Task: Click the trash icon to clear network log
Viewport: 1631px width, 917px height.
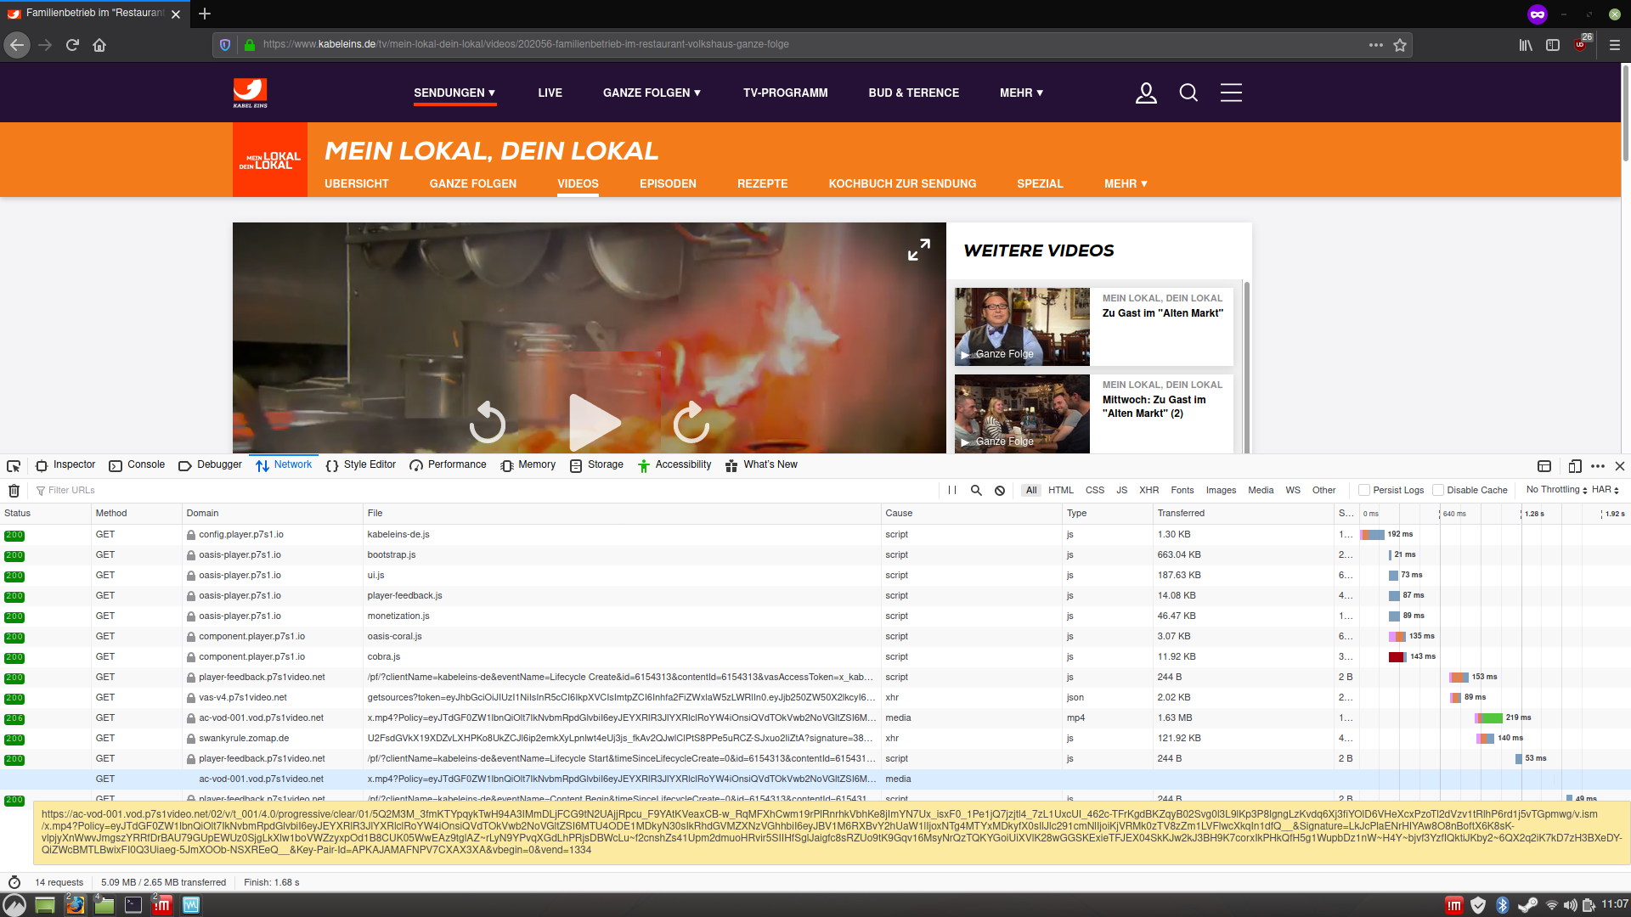Action: click(14, 491)
